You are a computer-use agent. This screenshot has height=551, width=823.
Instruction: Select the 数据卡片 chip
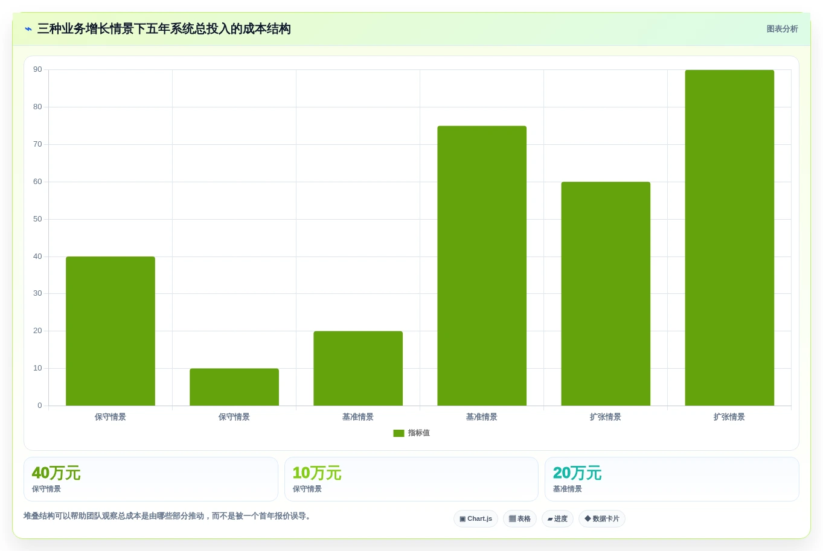[x=602, y=519]
